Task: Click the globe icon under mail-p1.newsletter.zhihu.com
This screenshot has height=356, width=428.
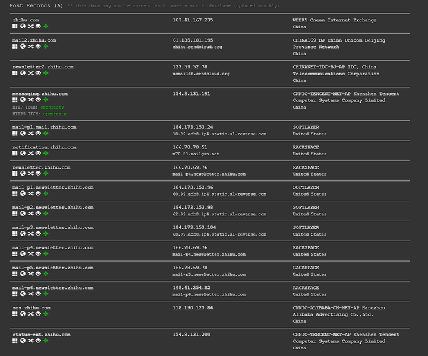Action: point(23,193)
